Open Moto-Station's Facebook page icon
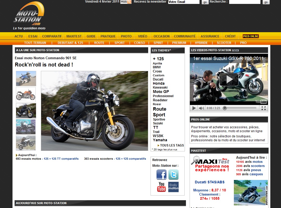Viewport: 281px width, 208px height. tap(161, 175)
